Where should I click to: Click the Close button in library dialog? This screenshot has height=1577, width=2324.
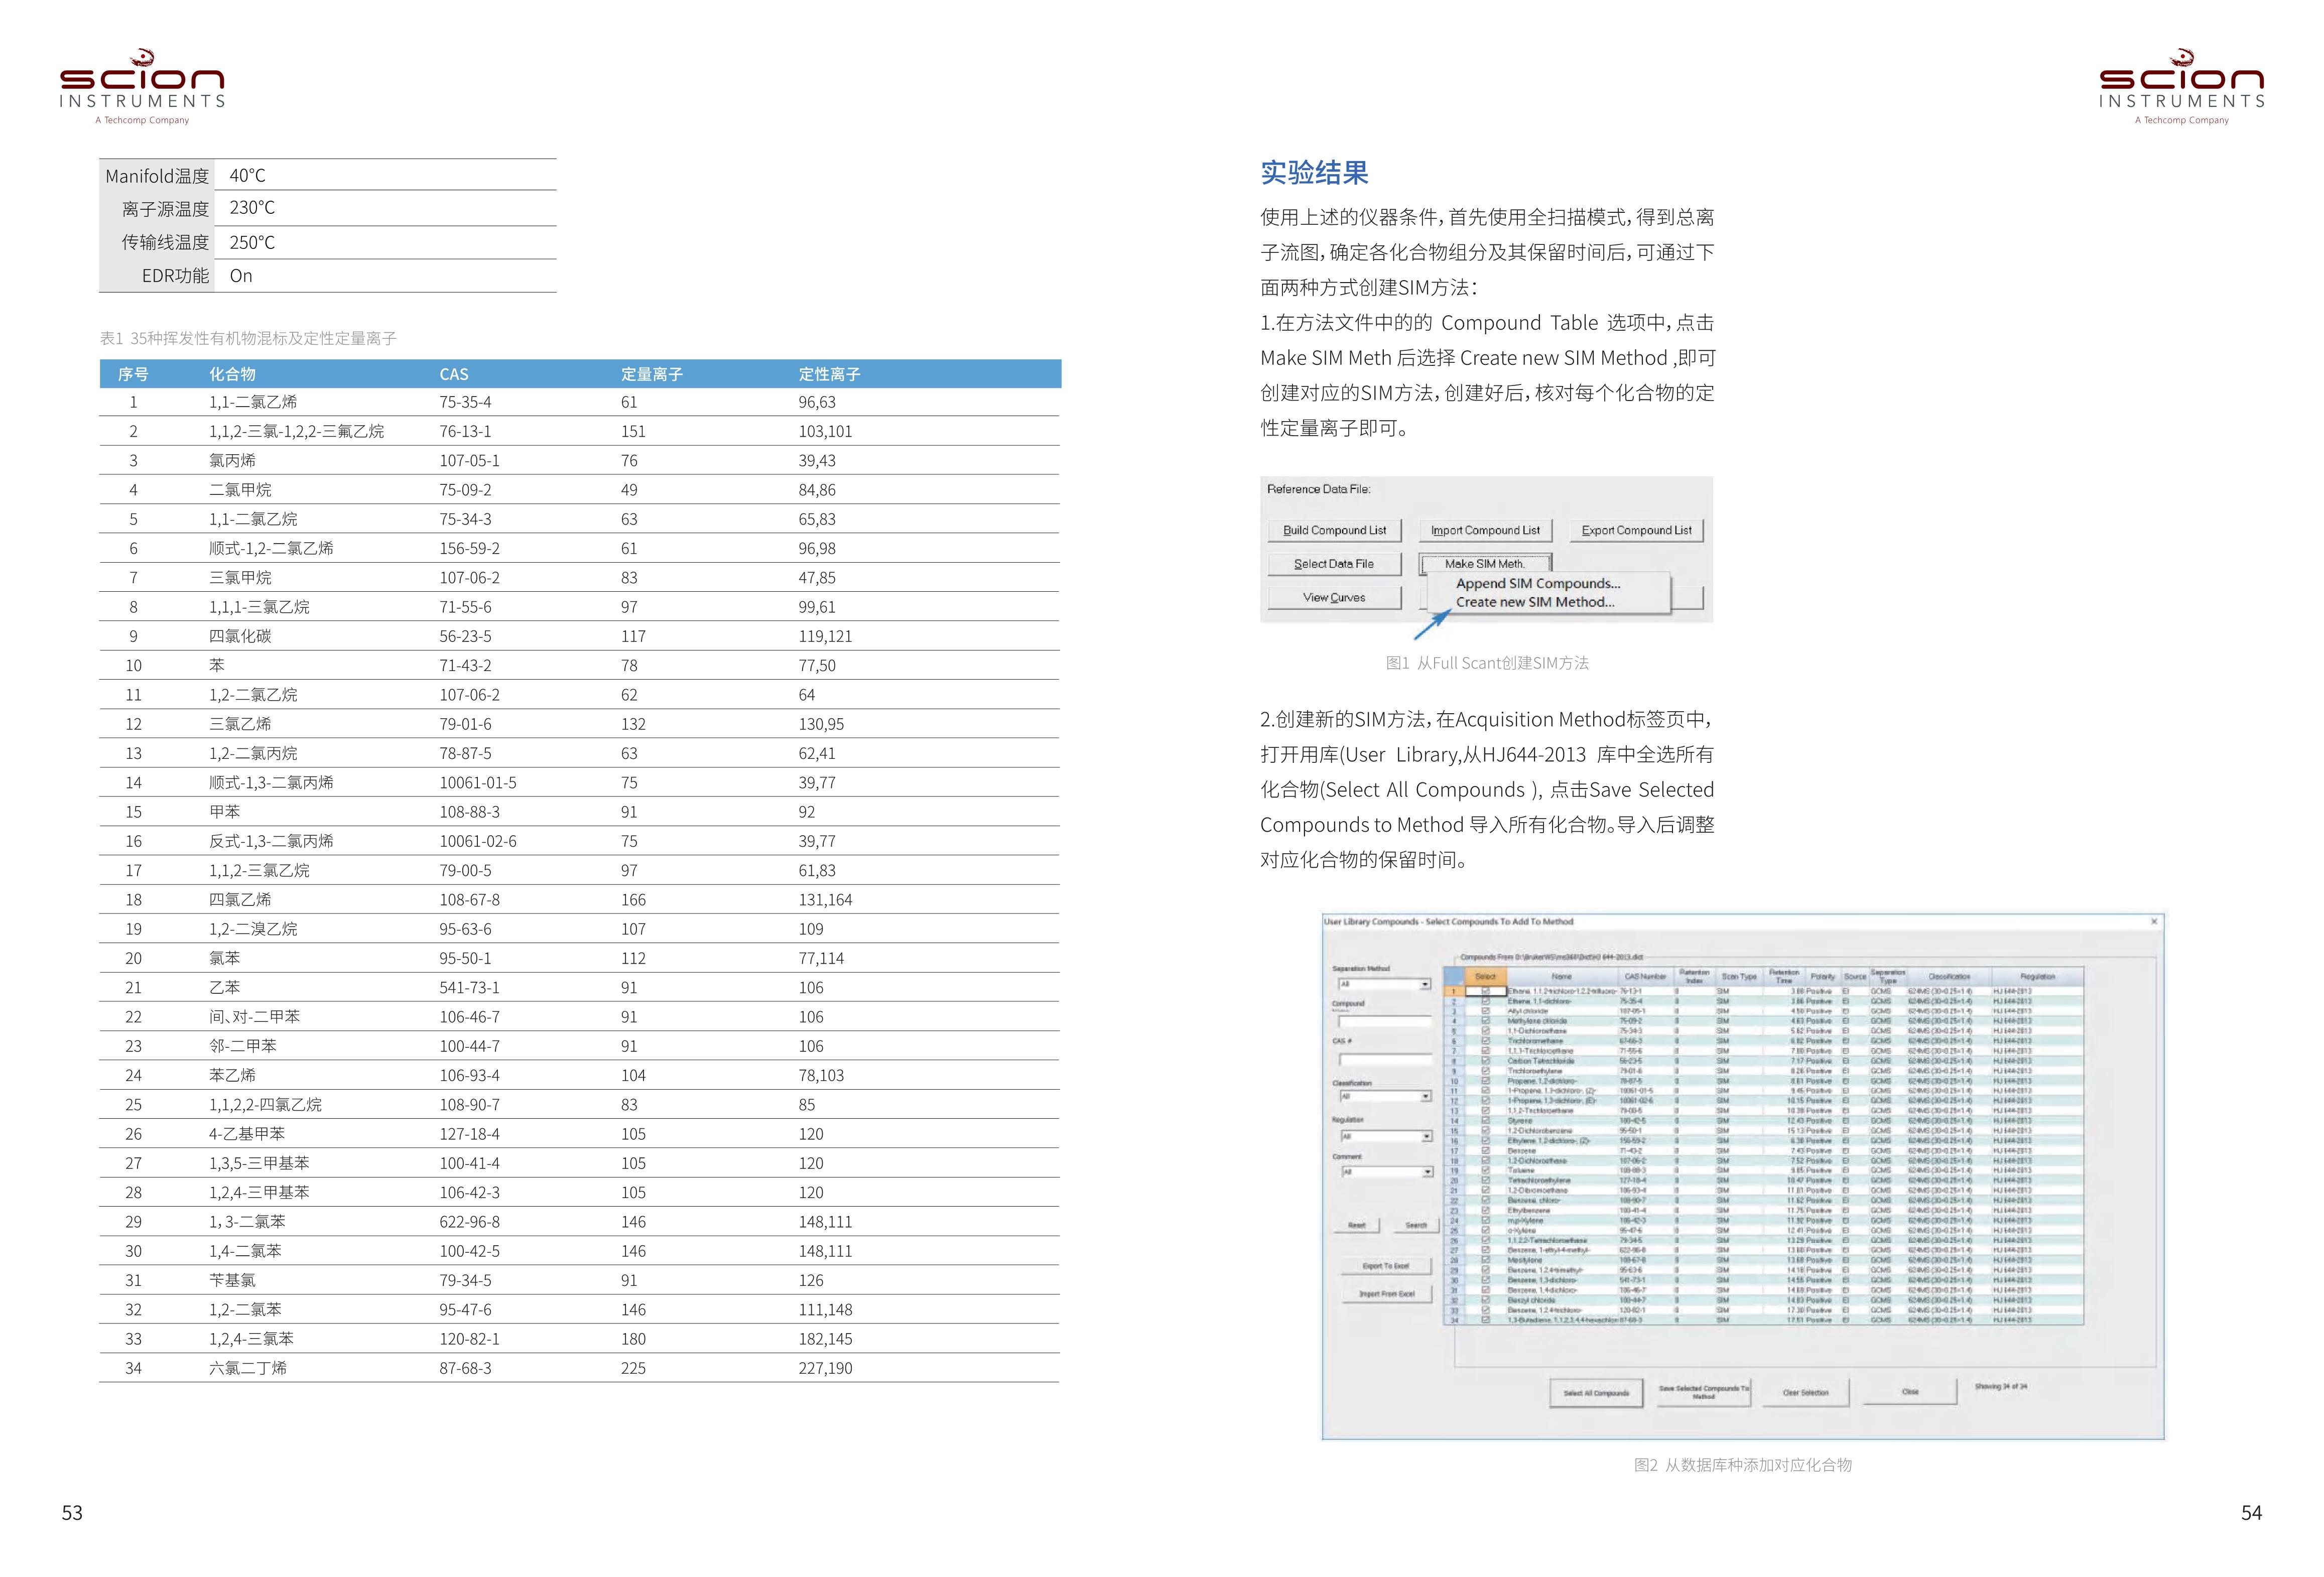pyautogui.click(x=1910, y=1392)
